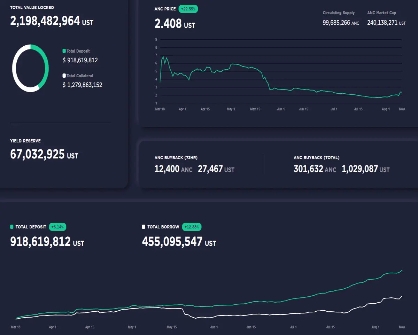
Task: Click the 'ANC BUYBACK (TOTAL)' heading
Action: [317, 158]
